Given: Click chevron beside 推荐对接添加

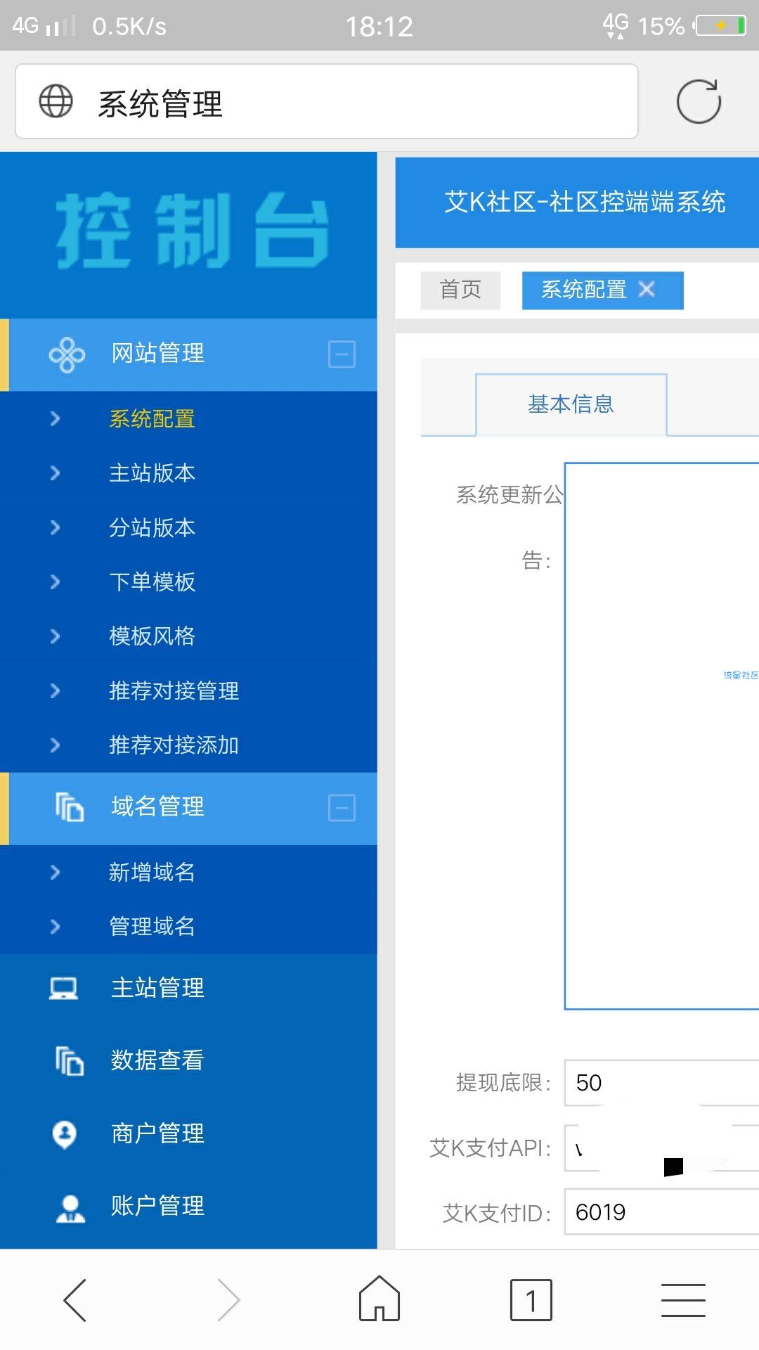Looking at the screenshot, I should coord(56,745).
